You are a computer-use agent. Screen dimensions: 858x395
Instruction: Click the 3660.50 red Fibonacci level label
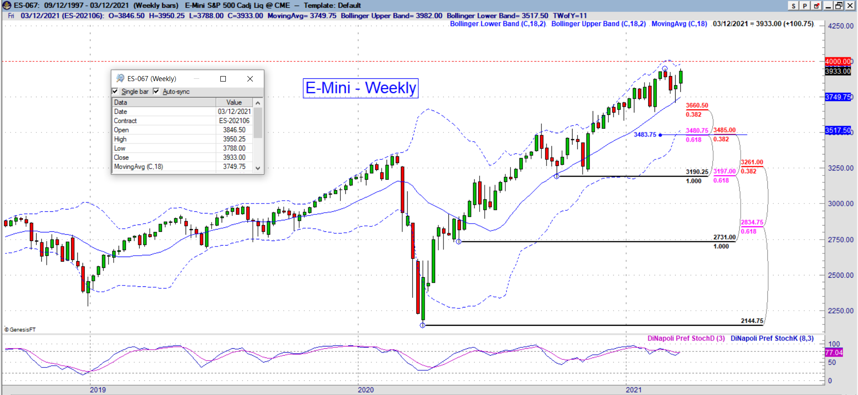coord(697,105)
